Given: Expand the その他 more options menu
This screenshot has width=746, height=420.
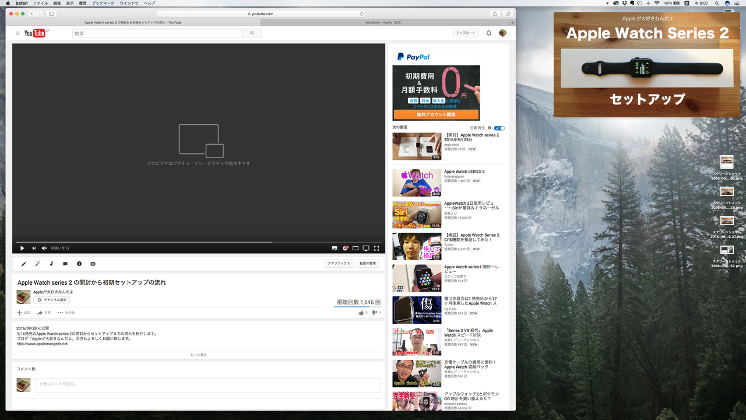Looking at the screenshot, I should click(x=66, y=313).
